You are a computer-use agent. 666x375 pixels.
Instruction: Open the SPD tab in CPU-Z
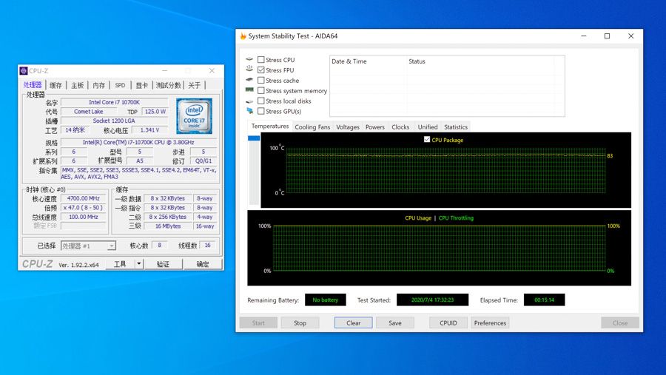pyautogui.click(x=120, y=86)
